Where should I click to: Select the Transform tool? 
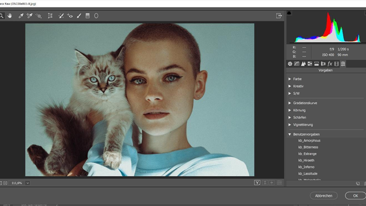(x=50, y=16)
